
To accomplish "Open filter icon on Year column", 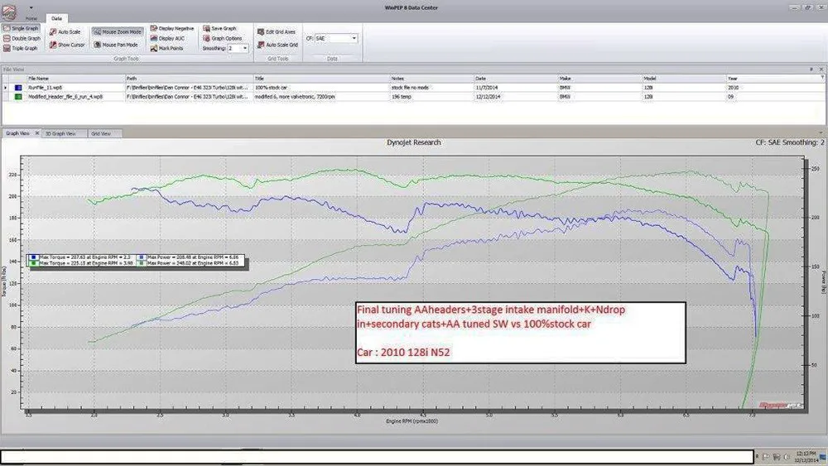I will (x=821, y=78).
